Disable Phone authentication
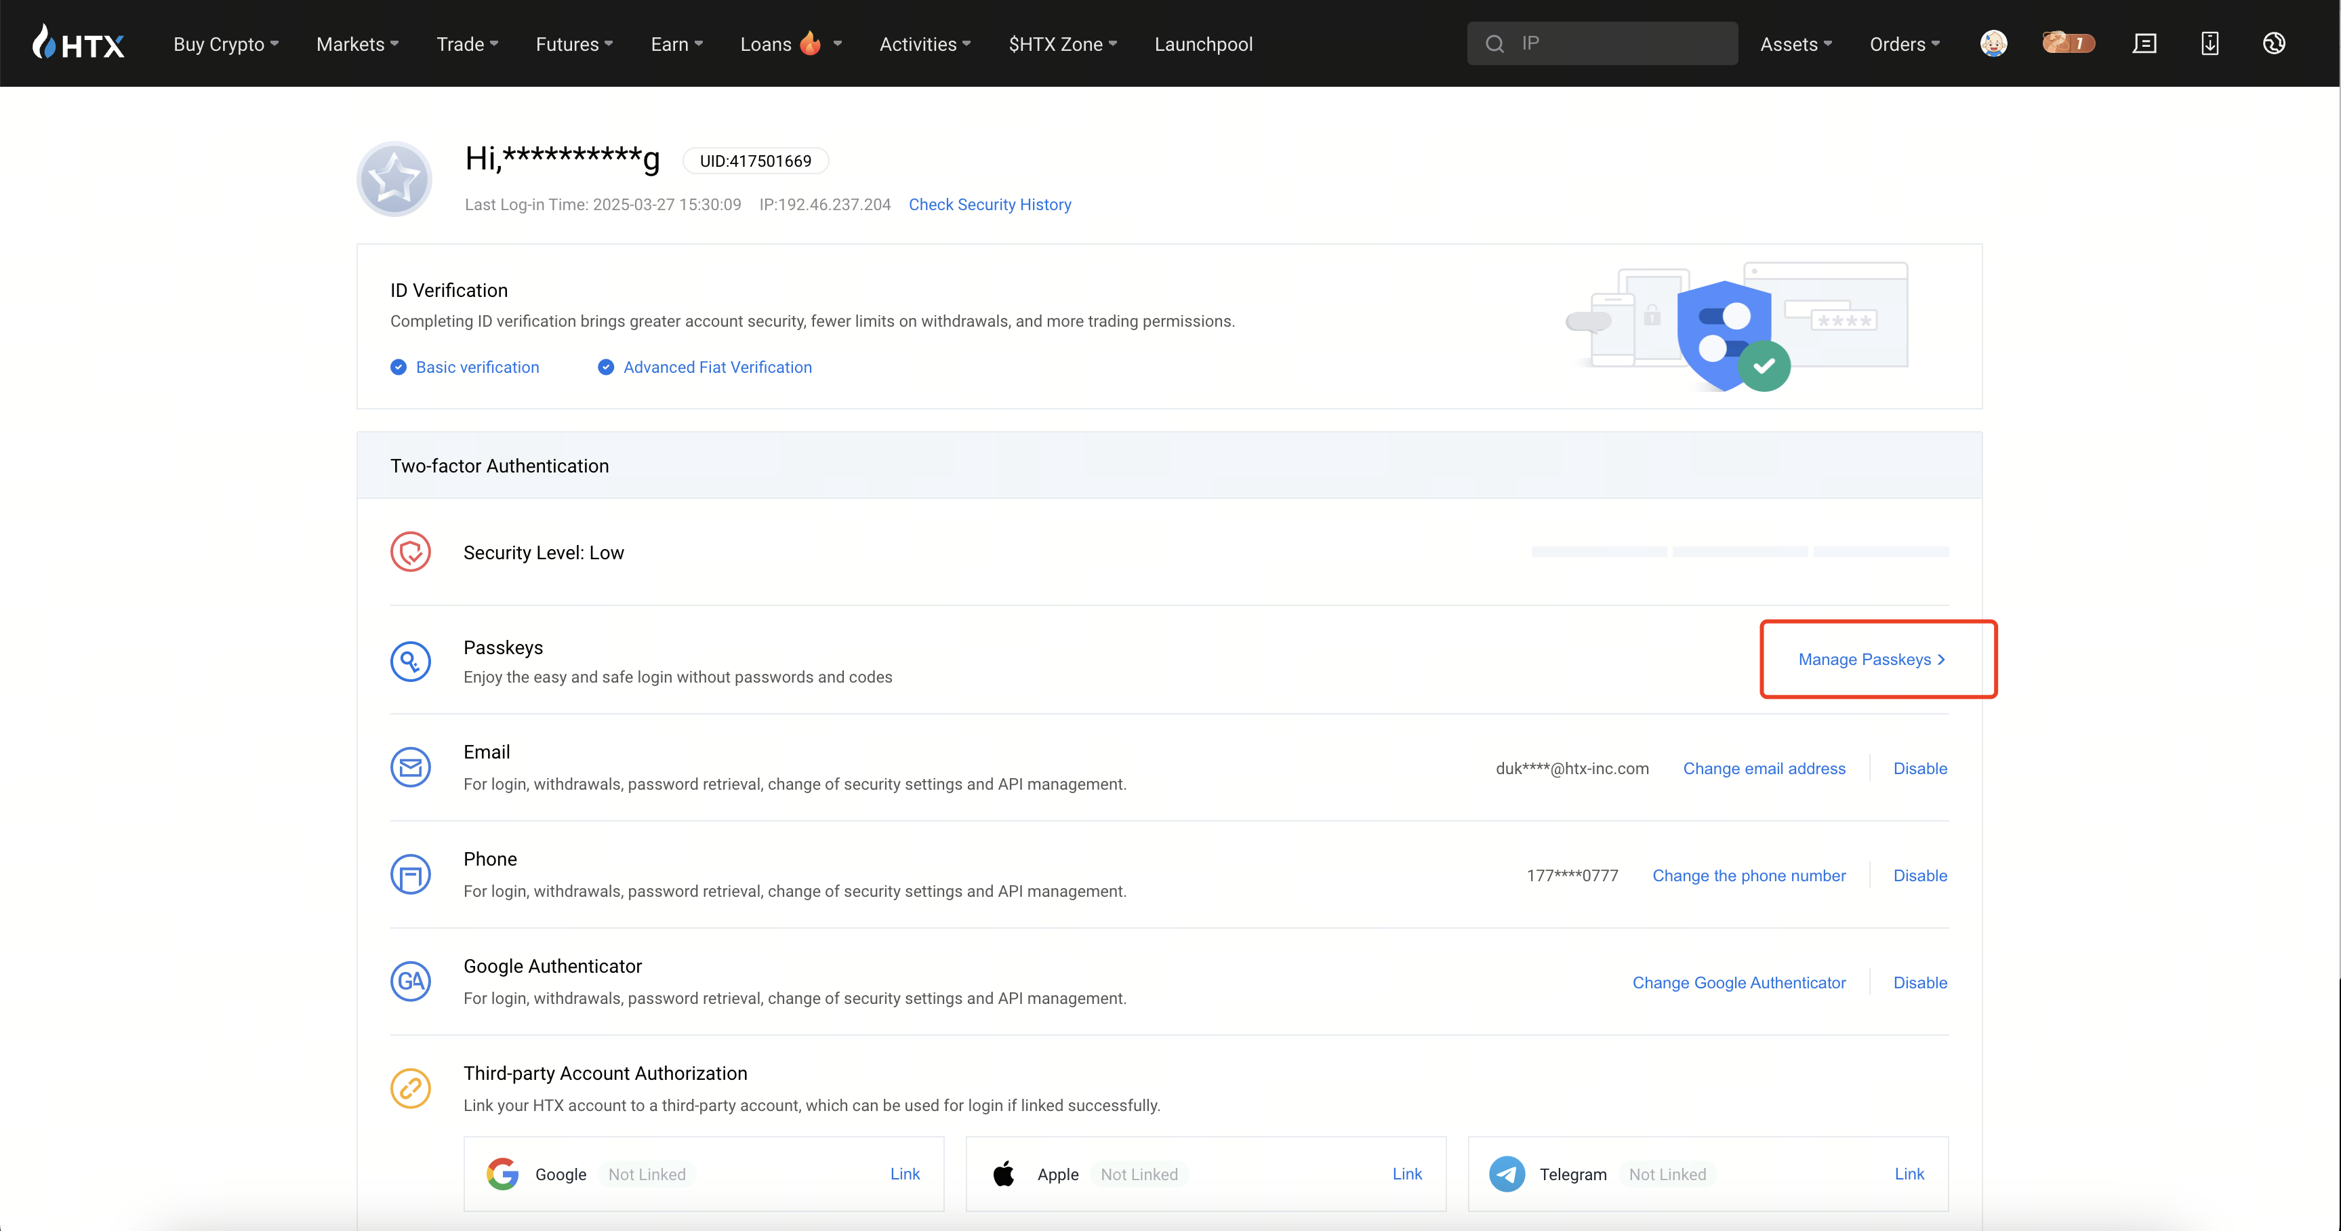2341x1231 pixels. 1919,876
